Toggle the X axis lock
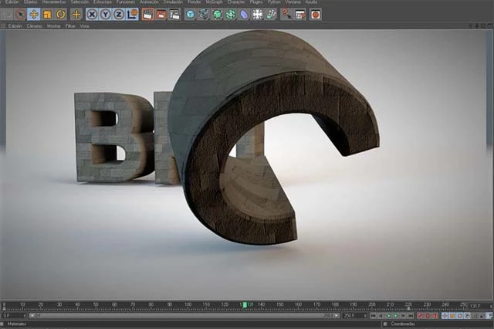 [x=92, y=14]
